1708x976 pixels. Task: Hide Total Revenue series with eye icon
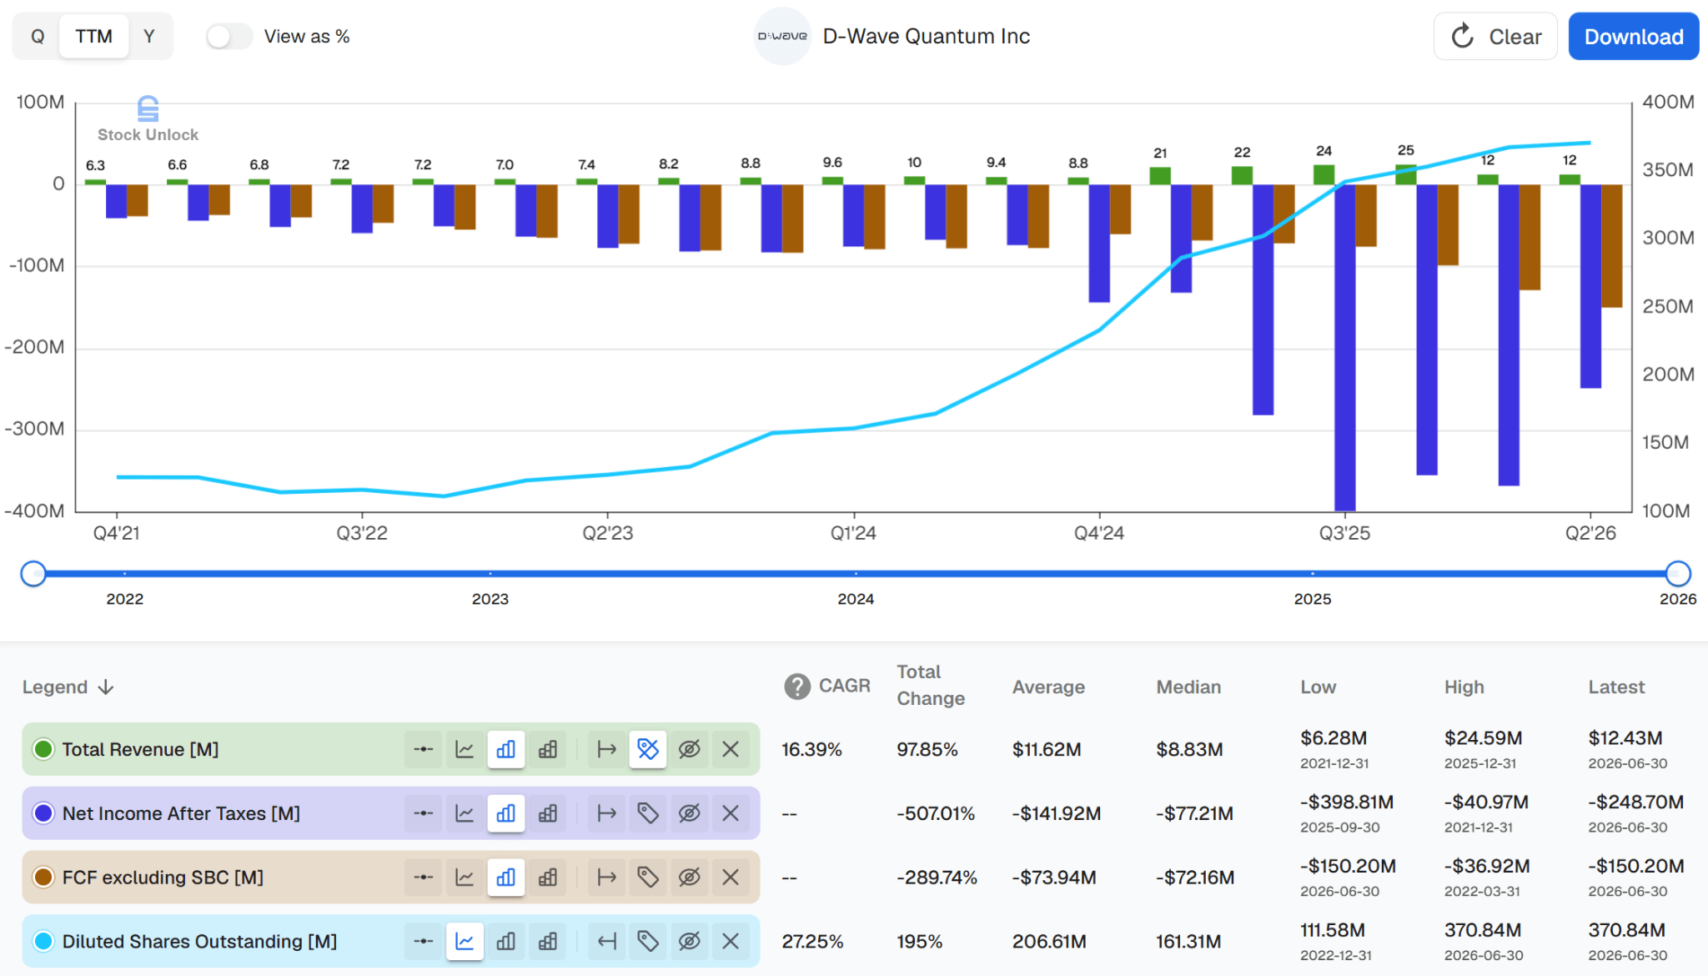[x=689, y=749]
